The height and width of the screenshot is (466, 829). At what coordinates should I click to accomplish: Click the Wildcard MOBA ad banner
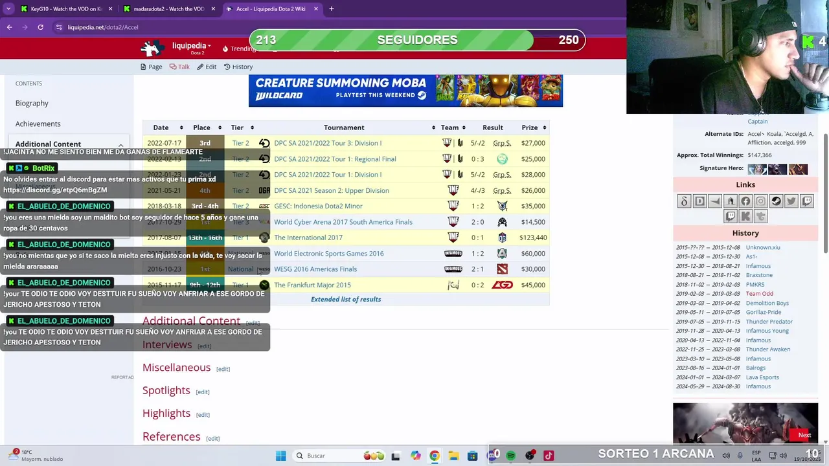(x=405, y=91)
